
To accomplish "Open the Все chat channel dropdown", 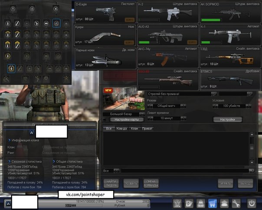I will [x=116, y=171].
